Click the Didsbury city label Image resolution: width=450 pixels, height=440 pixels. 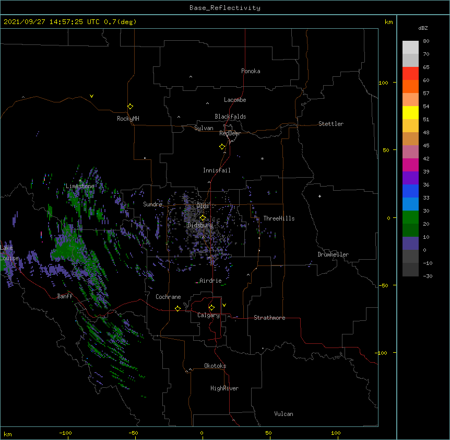200,225
